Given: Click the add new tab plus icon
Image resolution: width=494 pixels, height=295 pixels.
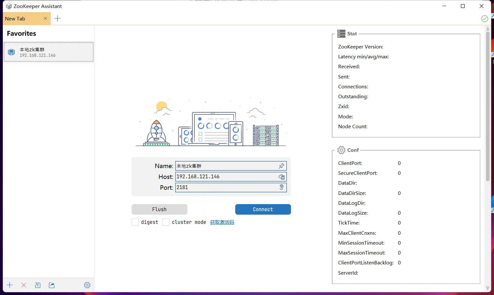Looking at the screenshot, I should (x=57, y=18).
